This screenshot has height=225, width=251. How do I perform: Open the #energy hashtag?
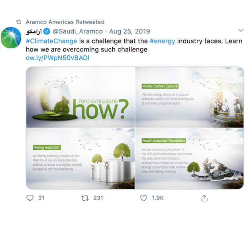coord(162,41)
